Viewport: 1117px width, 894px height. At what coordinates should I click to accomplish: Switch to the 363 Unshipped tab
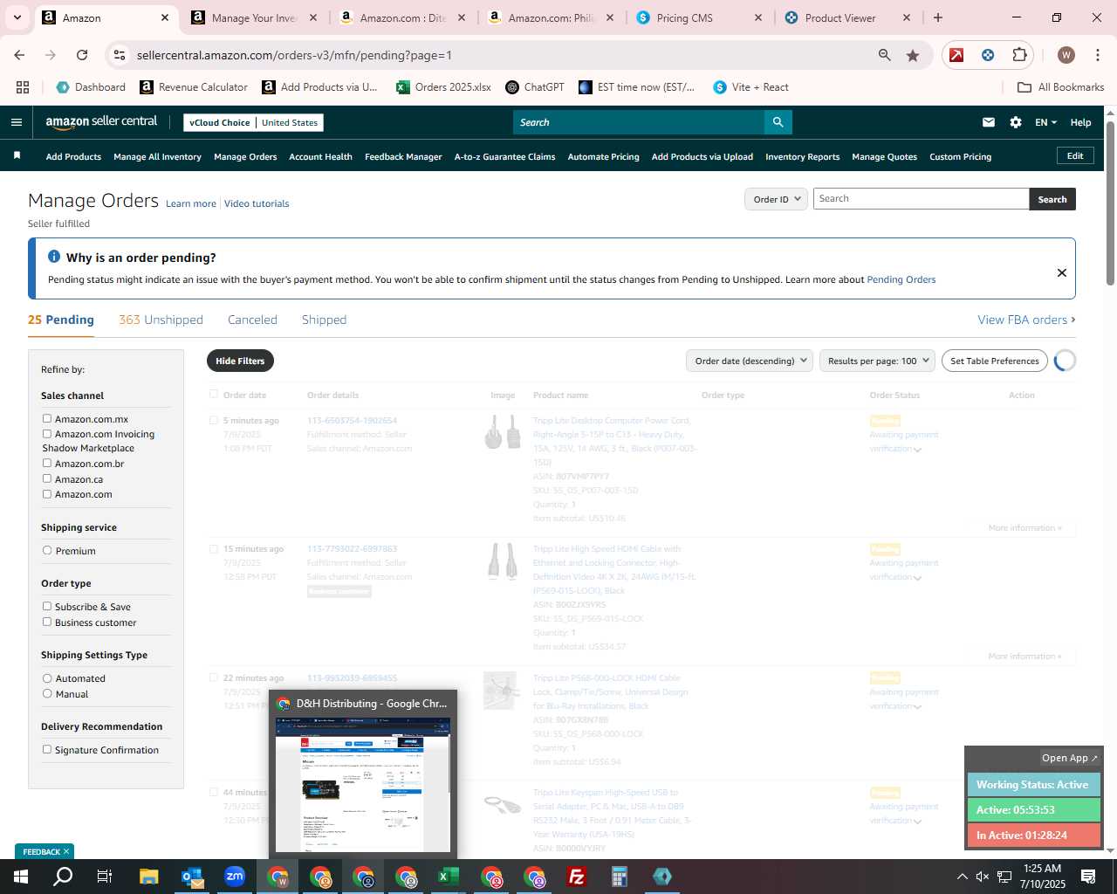pyautogui.click(x=161, y=320)
